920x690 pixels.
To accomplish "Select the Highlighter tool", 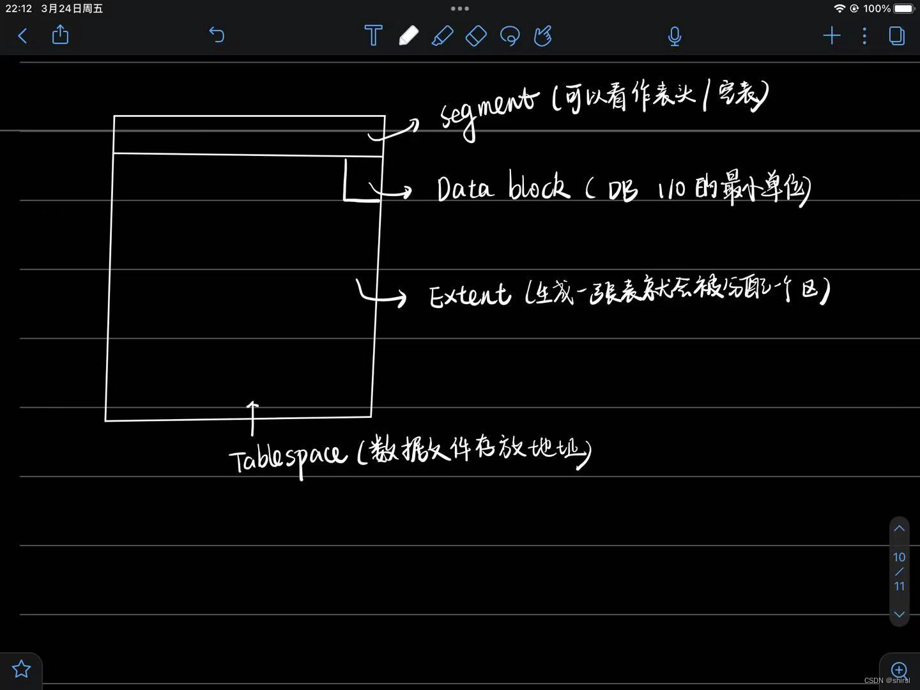I will tap(443, 36).
